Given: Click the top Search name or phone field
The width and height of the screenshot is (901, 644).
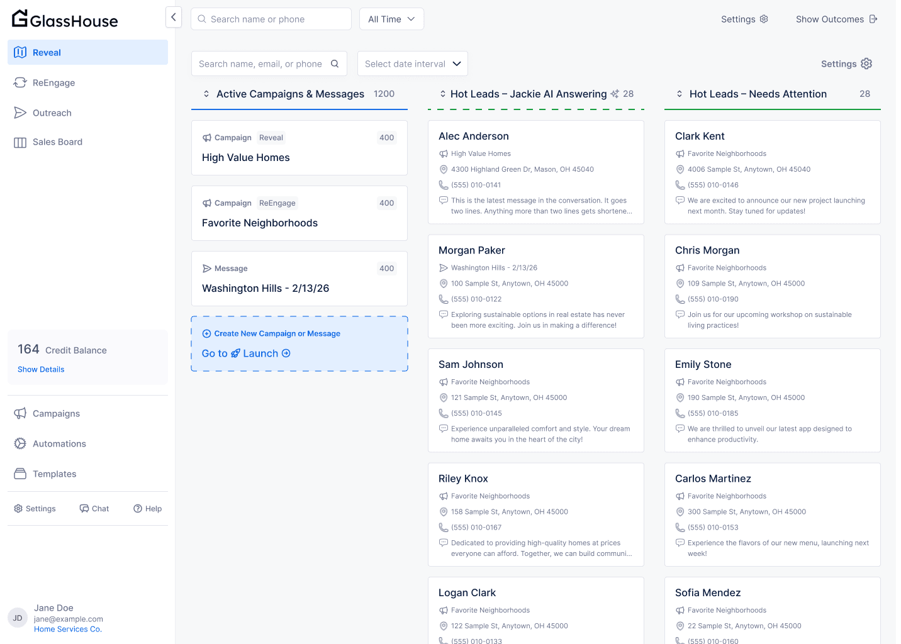Looking at the screenshot, I should [x=271, y=19].
